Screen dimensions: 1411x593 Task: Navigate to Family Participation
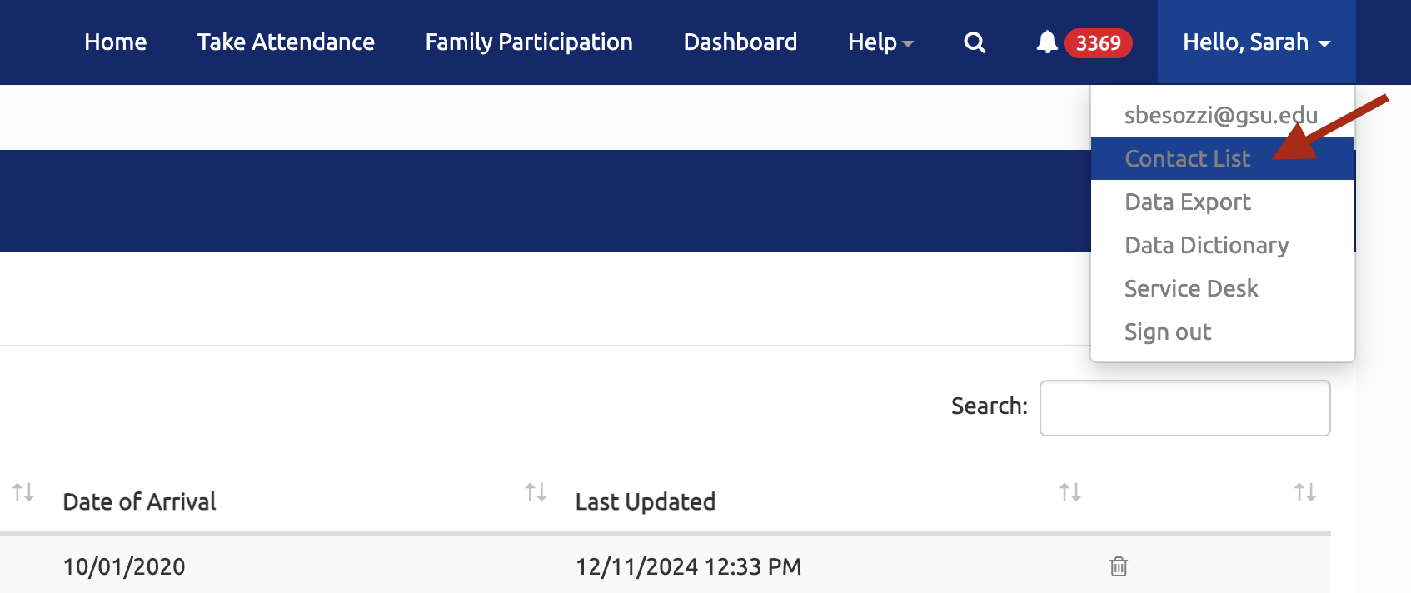coord(529,42)
